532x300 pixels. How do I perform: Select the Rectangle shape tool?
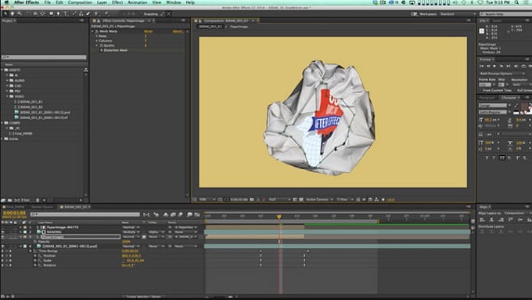(51, 14)
